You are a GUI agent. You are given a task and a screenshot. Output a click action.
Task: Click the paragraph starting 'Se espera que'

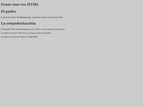pyautogui.click(x=19, y=37)
